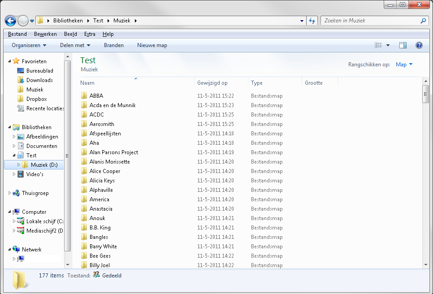Expand the Video's library
Screen dimensions: 433x294
click(14, 174)
